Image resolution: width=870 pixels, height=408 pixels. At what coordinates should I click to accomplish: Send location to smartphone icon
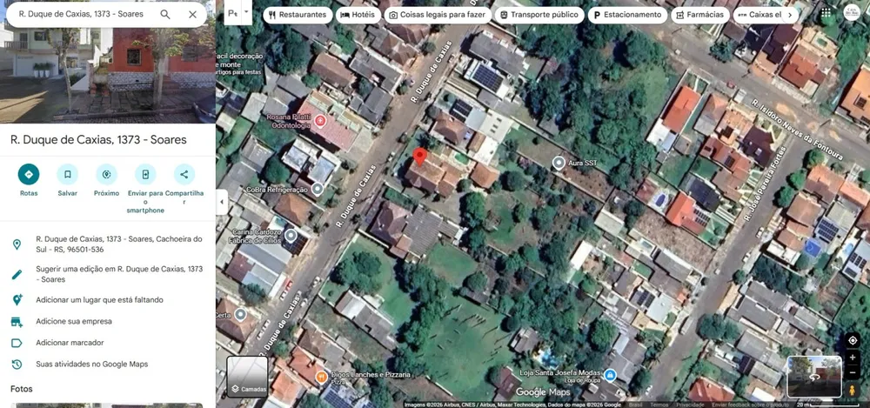coord(145,174)
